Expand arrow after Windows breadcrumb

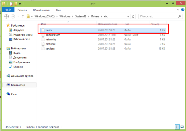point(73,16)
